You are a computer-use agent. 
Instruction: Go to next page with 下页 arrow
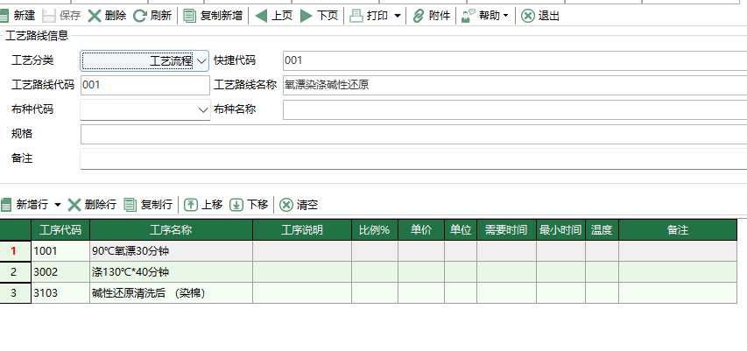click(307, 16)
